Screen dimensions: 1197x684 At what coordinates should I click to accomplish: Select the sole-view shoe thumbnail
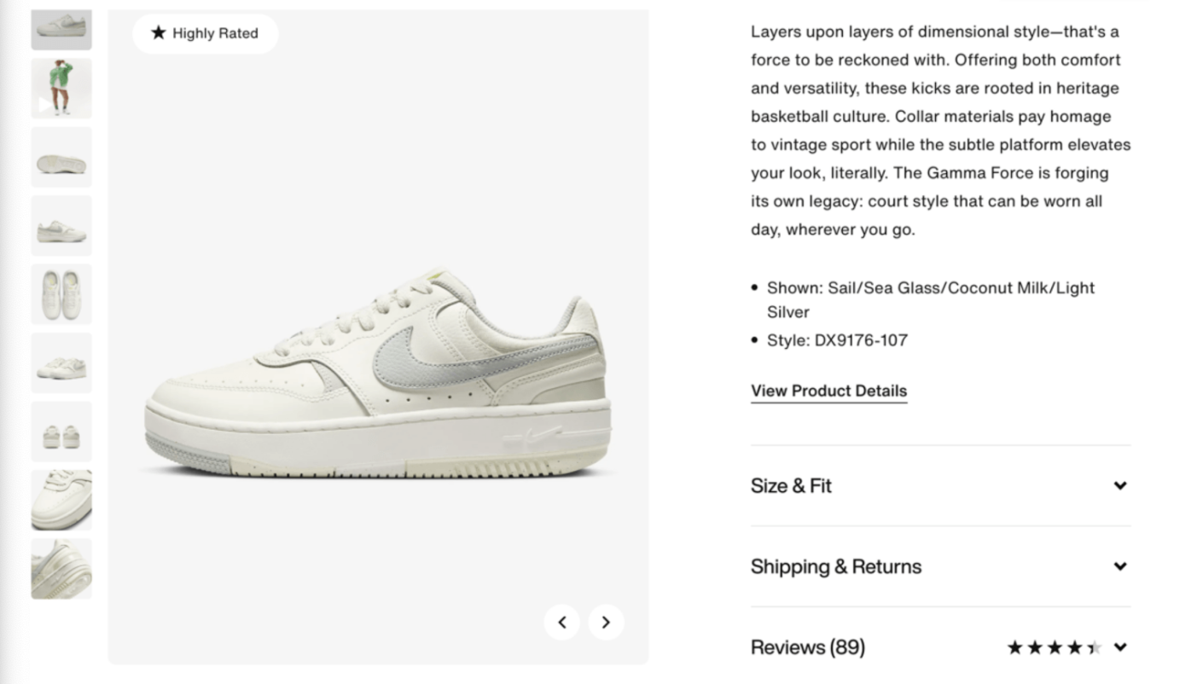click(x=61, y=157)
